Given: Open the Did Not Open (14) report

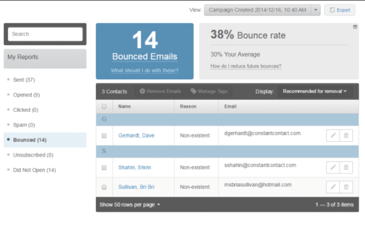Looking at the screenshot, I should tap(35, 170).
